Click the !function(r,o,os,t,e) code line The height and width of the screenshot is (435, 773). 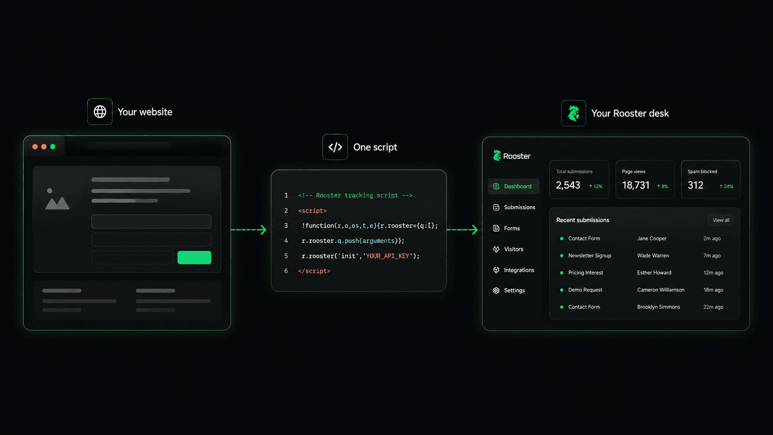click(x=370, y=226)
